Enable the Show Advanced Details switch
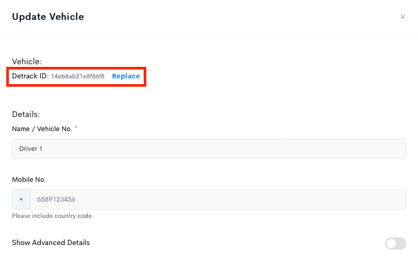Viewport: 418px width, 268px height. (x=396, y=243)
